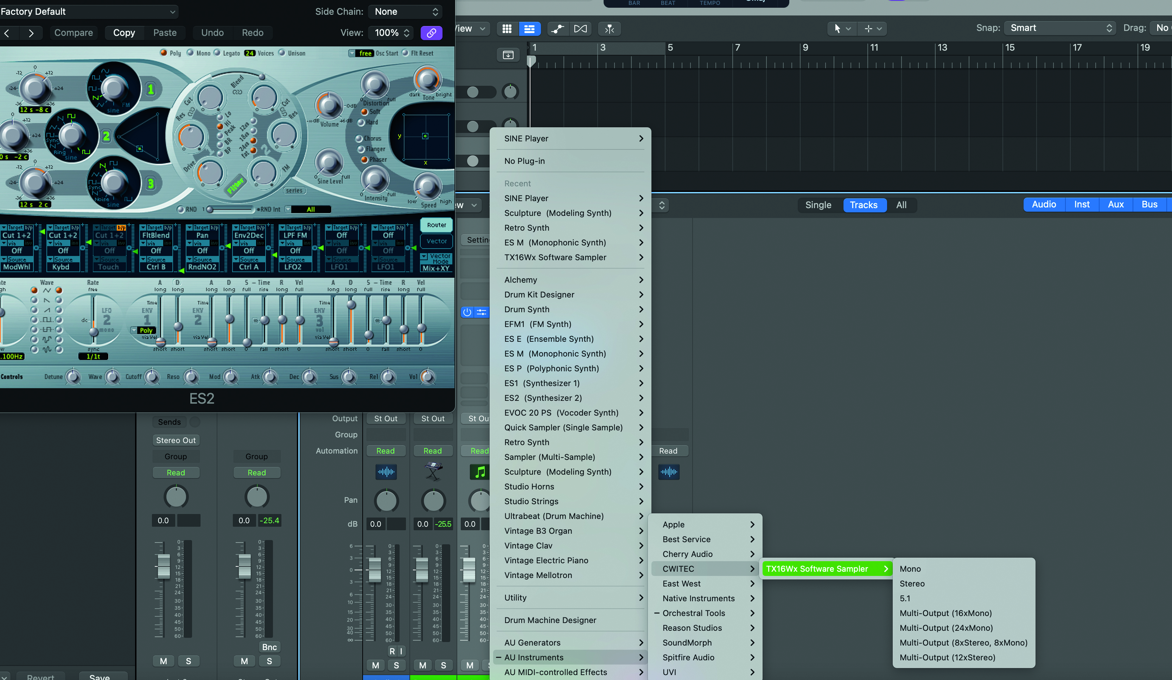The width and height of the screenshot is (1172, 680).
Task: Select the list view icon in toolbar
Action: pos(529,29)
